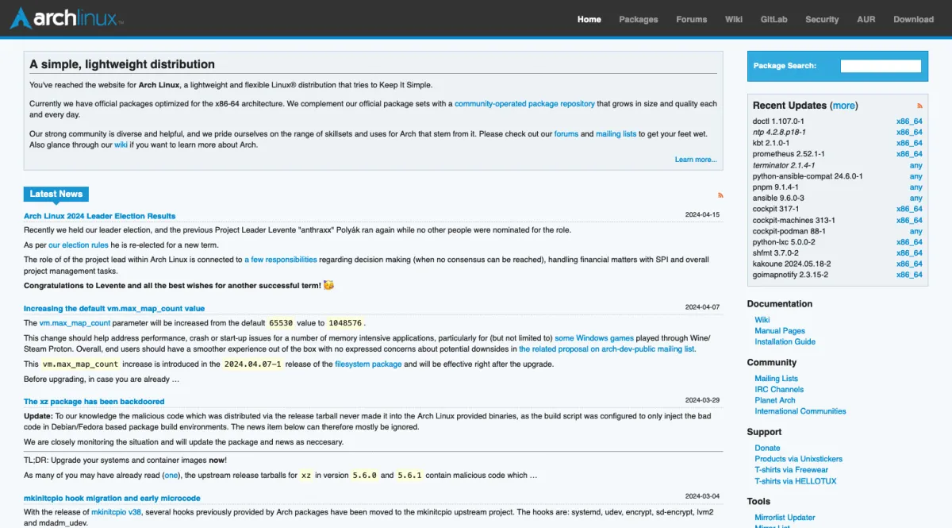The image size is (952, 528).
Task: Open the Forums nav item
Action: coord(692,19)
